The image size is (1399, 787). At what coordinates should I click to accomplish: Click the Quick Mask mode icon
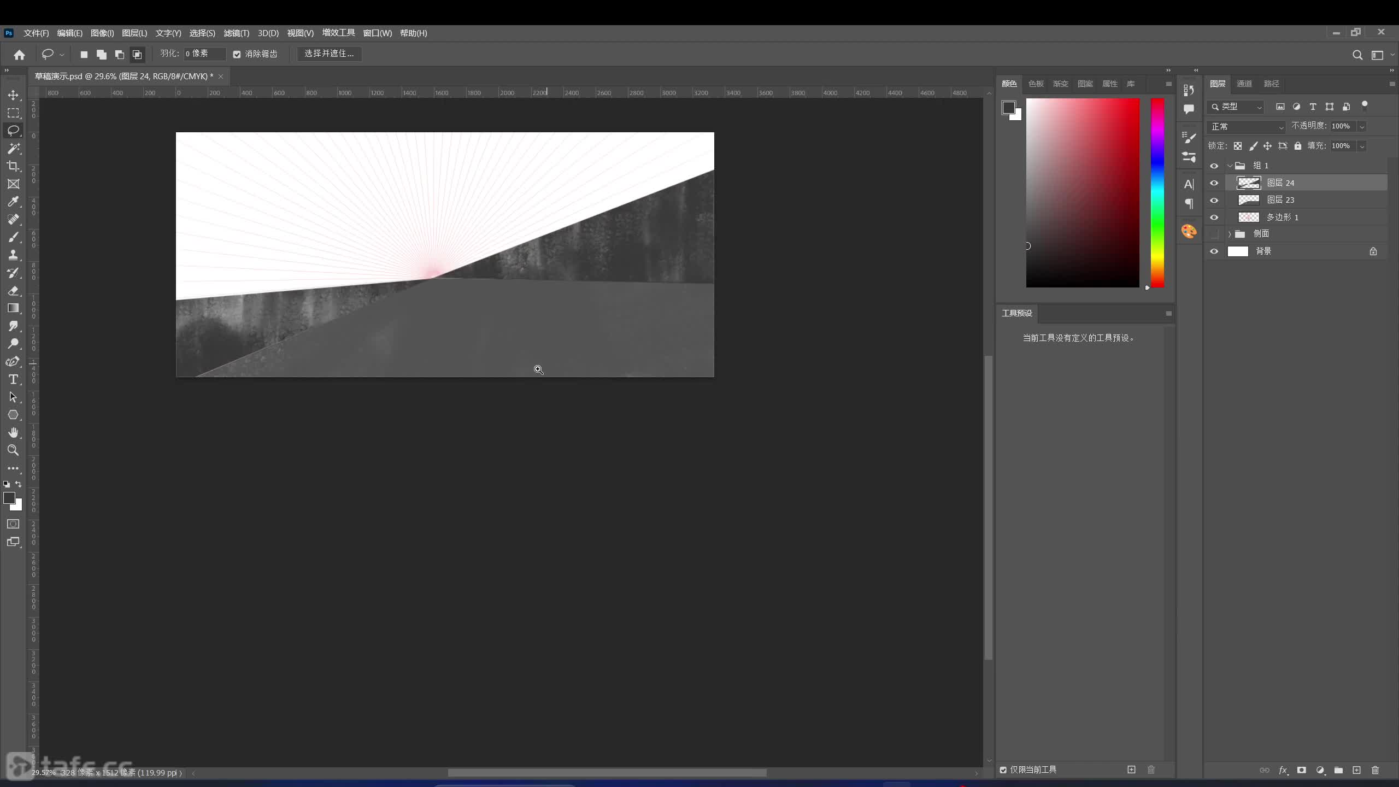(13, 524)
